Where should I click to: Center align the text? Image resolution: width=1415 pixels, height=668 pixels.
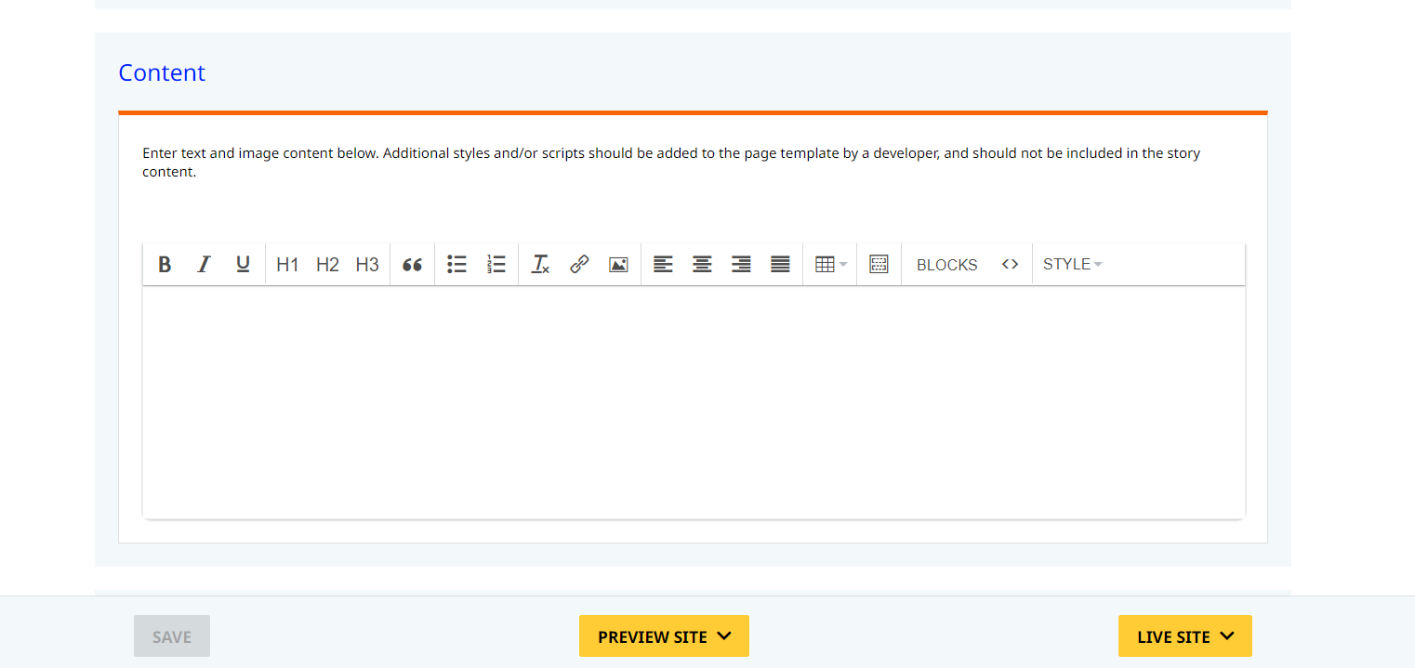(x=702, y=265)
